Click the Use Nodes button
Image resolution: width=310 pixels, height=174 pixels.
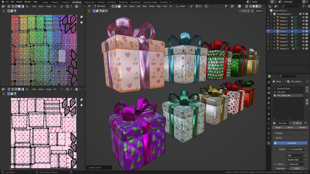[290, 143]
